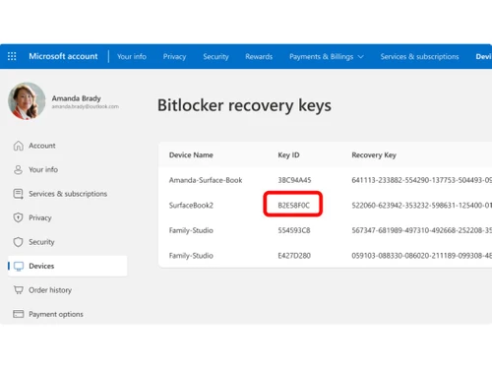
Task: Click the Microsoft account title link
Action: pyautogui.click(x=63, y=56)
